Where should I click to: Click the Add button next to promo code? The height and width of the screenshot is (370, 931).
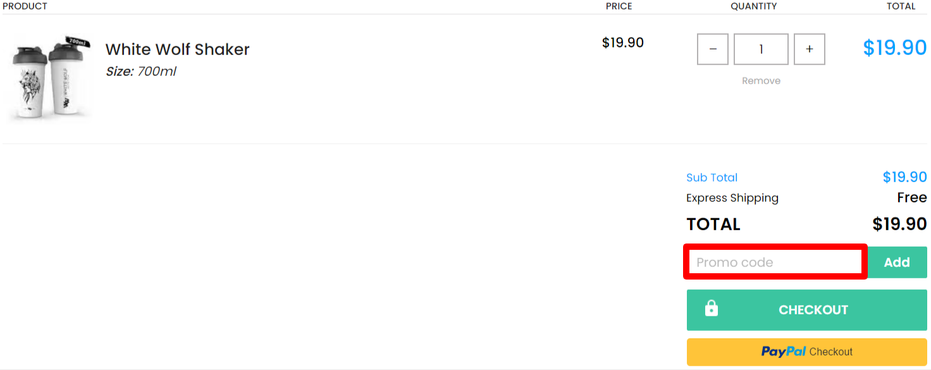[x=897, y=262]
